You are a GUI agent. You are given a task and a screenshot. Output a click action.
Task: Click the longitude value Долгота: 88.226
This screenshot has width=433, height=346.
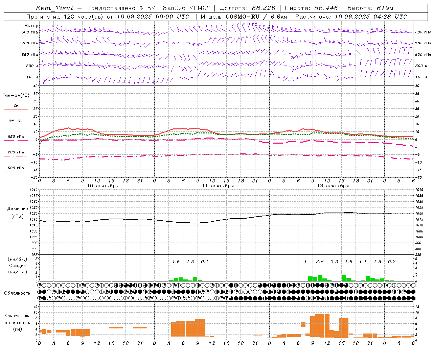(248, 8)
